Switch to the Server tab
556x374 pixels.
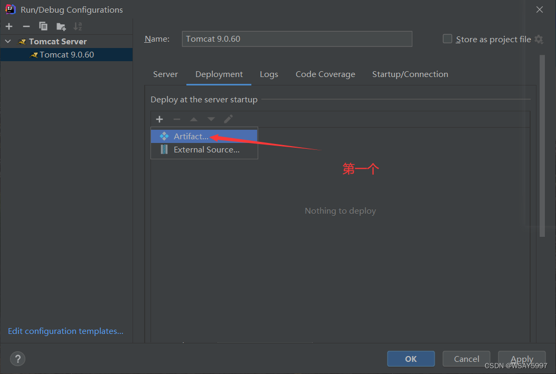165,74
